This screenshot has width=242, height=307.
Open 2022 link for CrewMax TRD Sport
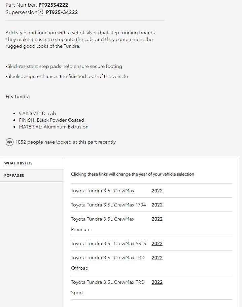[x=157, y=282]
